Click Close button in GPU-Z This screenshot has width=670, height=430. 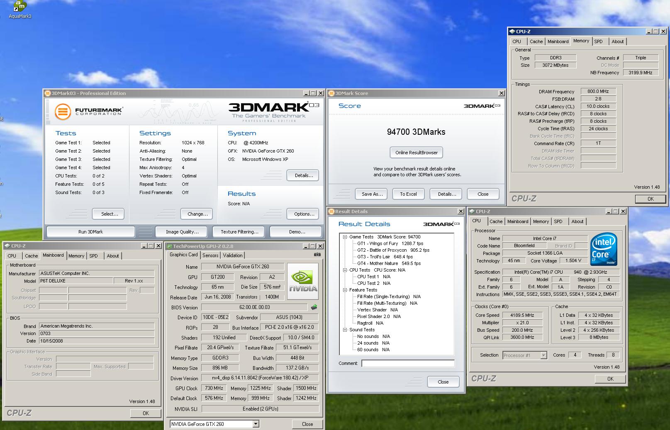click(307, 424)
